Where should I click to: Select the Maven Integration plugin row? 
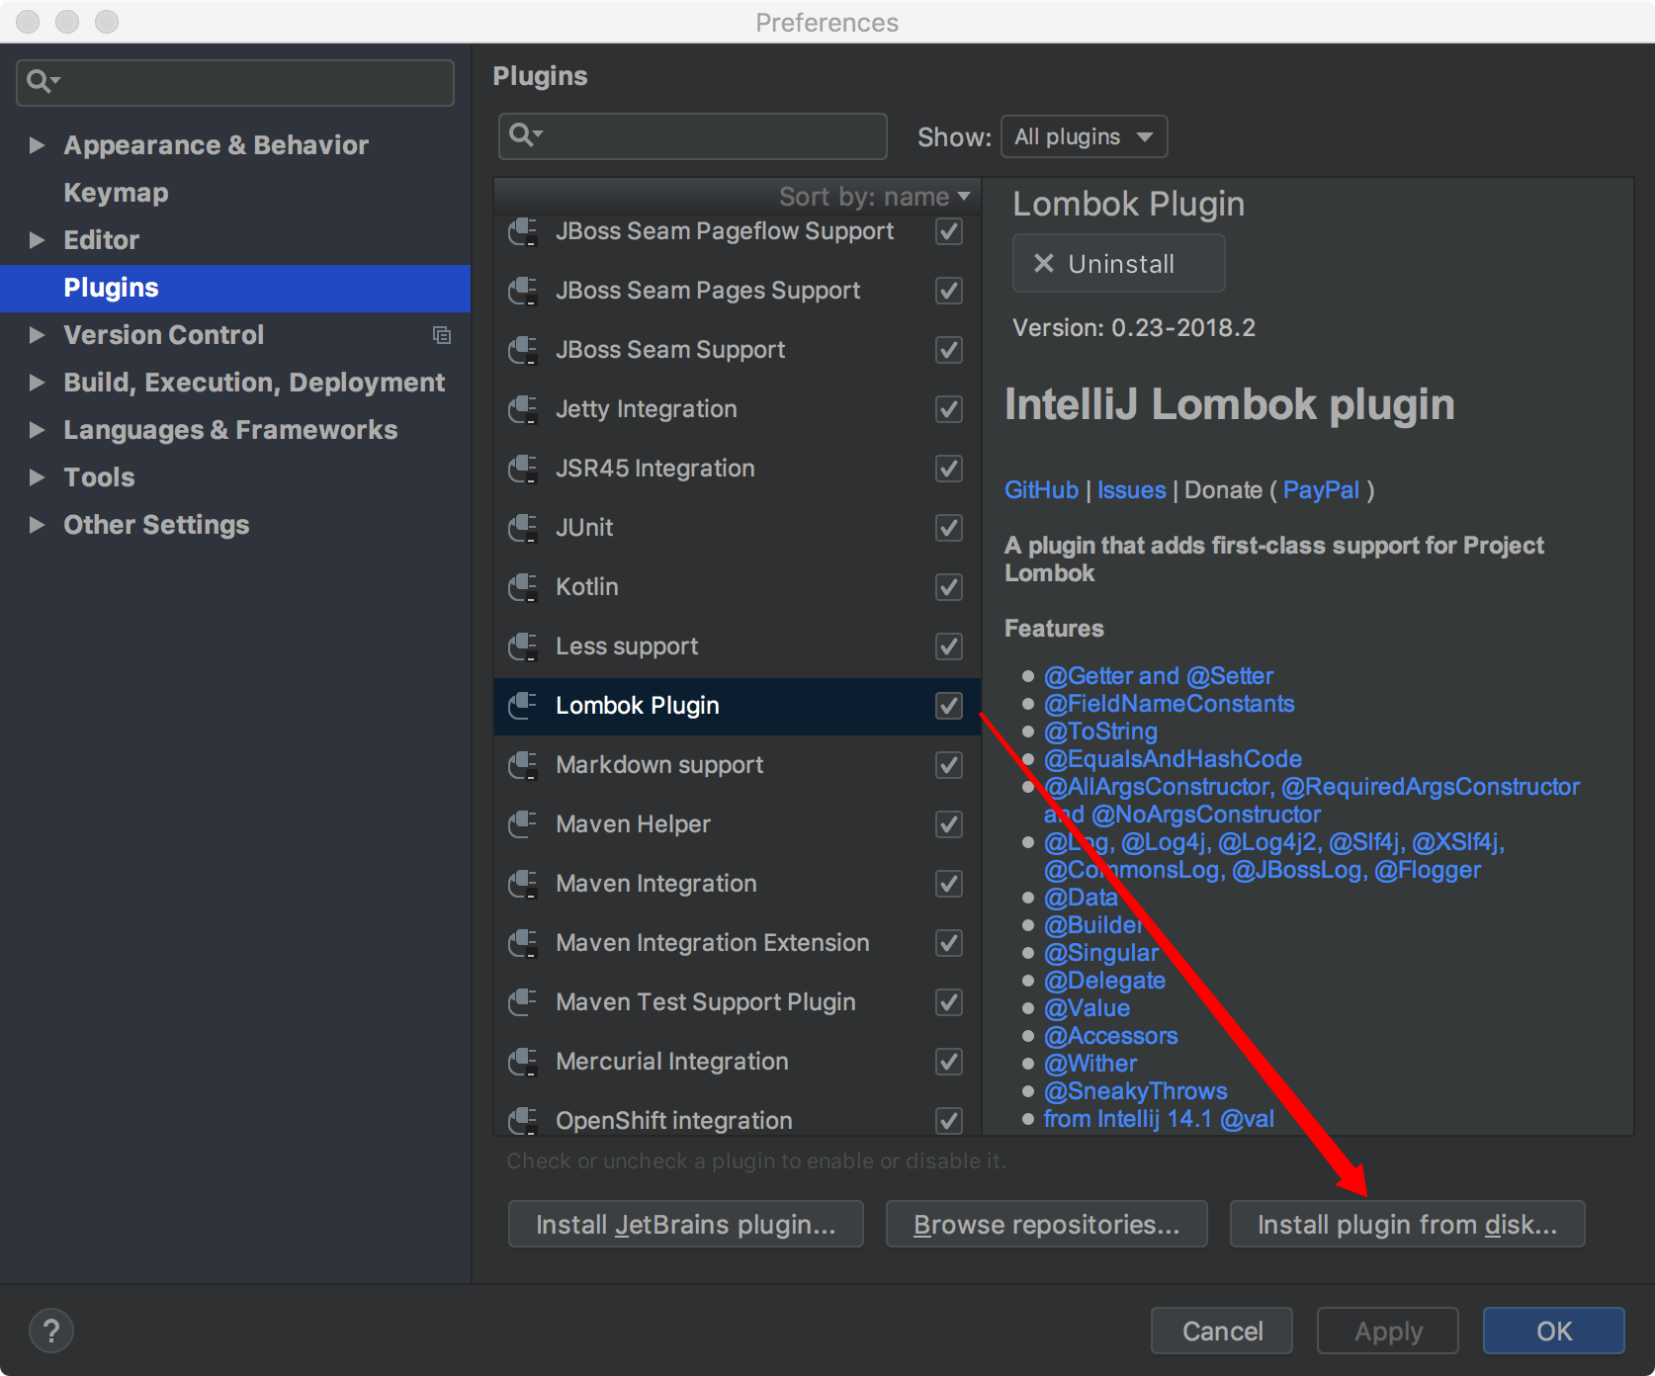pyautogui.click(x=737, y=884)
